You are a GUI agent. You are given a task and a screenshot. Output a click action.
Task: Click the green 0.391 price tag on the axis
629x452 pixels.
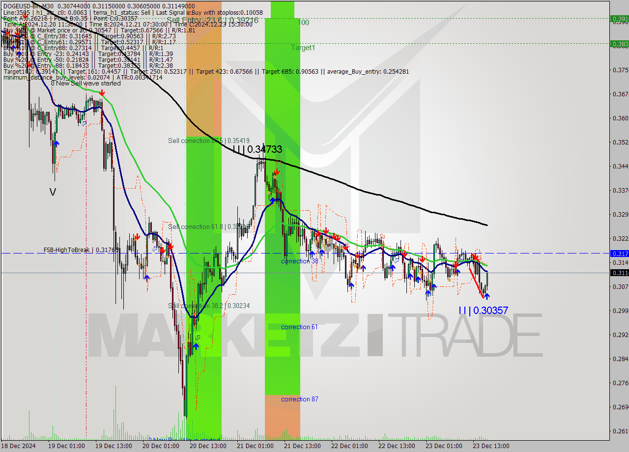[619, 19]
